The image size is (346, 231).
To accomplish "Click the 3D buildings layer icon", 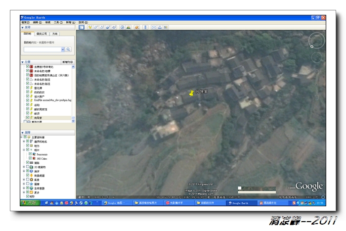I will point(32,167).
